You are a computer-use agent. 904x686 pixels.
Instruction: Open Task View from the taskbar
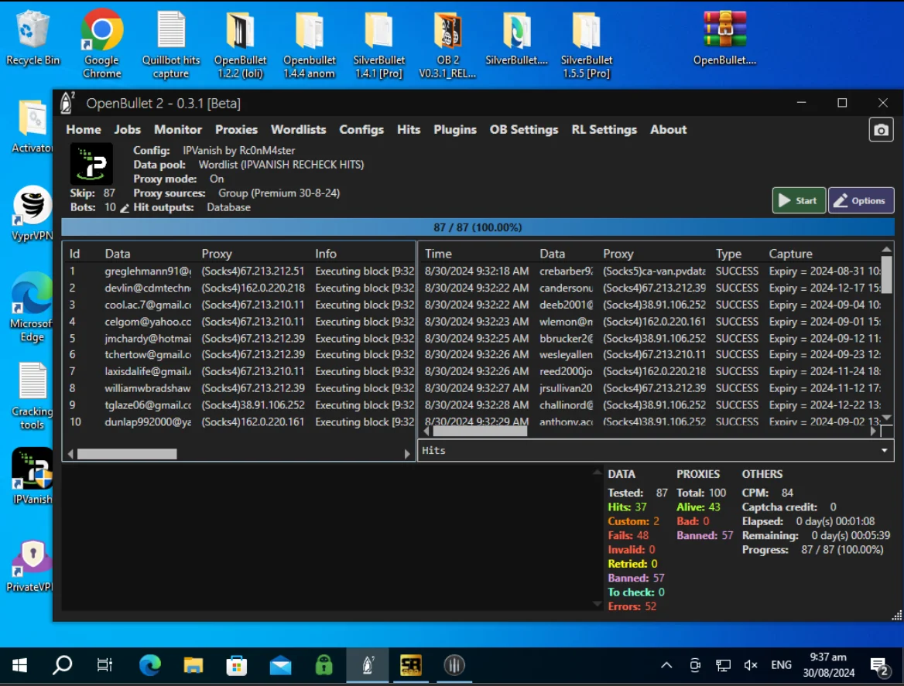pyautogui.click(x=104, y=666)
